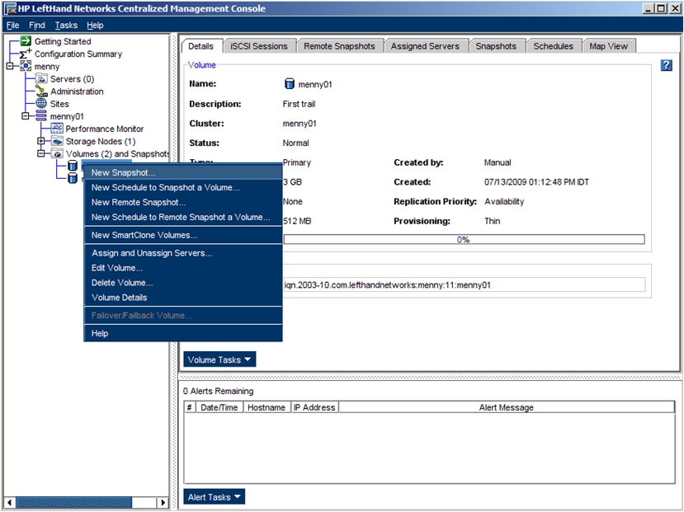Click the IP Address column header
Screen dimensions: 684x512
[314, 407]
